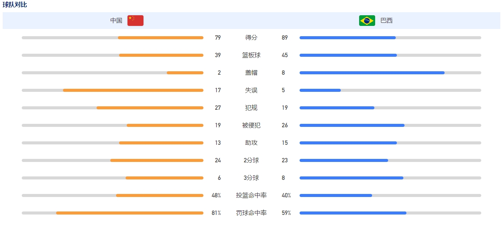Click China's orange 得分 bar
Image resolution: width=503 pixels, height=229 pixels.
(161, 38)
